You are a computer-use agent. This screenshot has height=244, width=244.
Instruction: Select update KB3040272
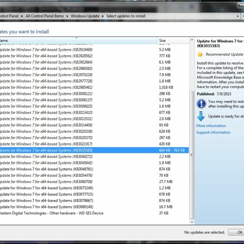pyautogui.click(x=94, y=157)
